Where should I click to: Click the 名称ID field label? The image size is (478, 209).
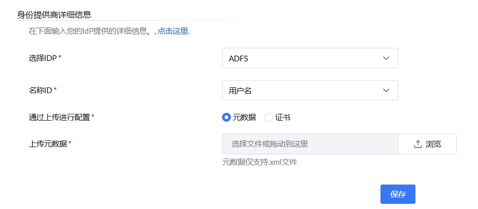(x=41, y=90)
